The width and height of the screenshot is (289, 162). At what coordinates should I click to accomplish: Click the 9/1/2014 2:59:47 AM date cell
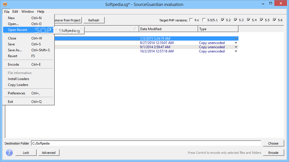coord(155,47)
